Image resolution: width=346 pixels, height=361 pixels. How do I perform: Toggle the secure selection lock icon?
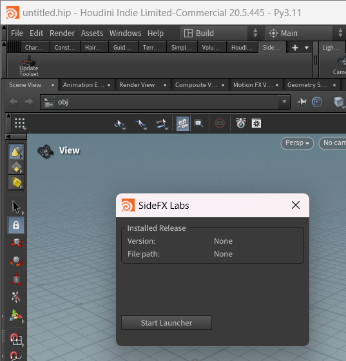click(x=16, y=225)
